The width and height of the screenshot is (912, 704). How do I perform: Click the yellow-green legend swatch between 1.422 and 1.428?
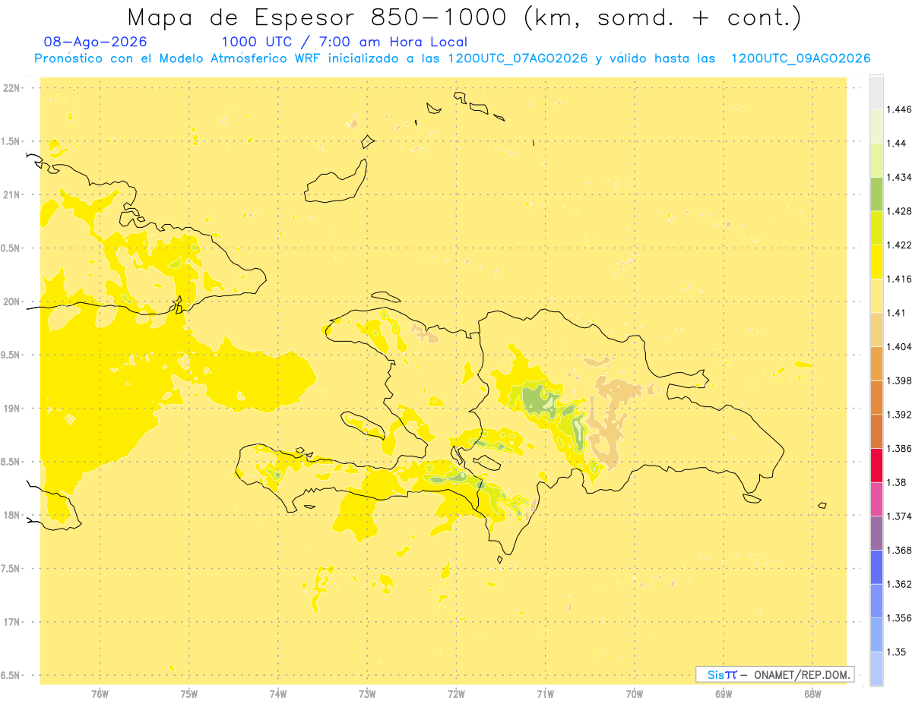coord(876,228)
